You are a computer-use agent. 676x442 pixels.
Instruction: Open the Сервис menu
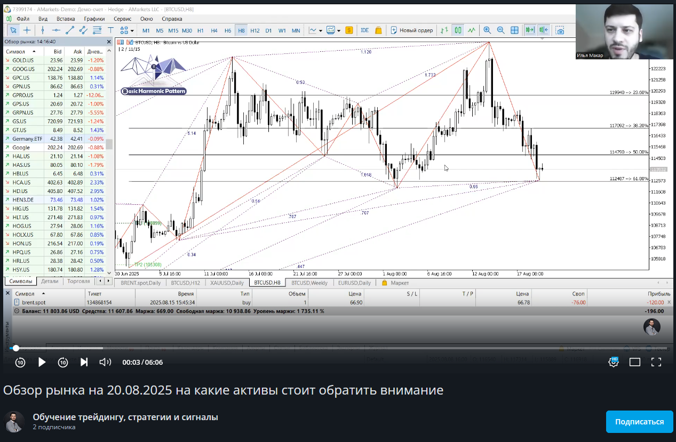point(122,18)
